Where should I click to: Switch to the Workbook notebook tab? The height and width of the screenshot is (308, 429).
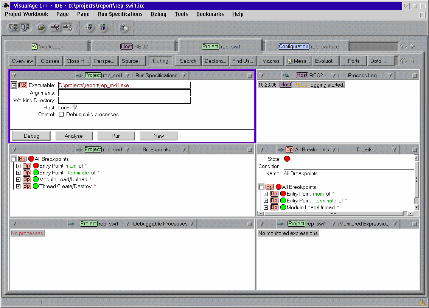click(47, 47)
